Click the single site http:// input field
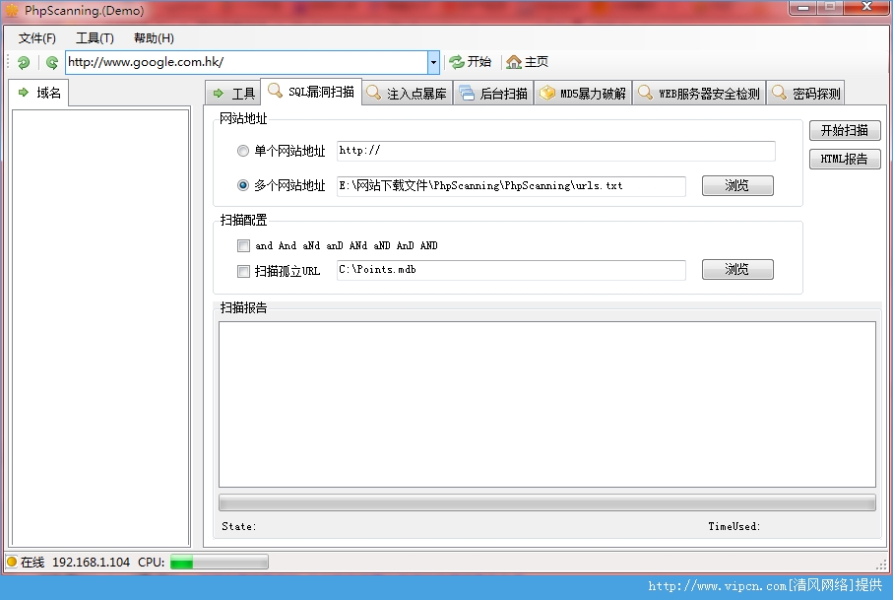This screenshot has width=893, height=600. click(x=556, y=151)
